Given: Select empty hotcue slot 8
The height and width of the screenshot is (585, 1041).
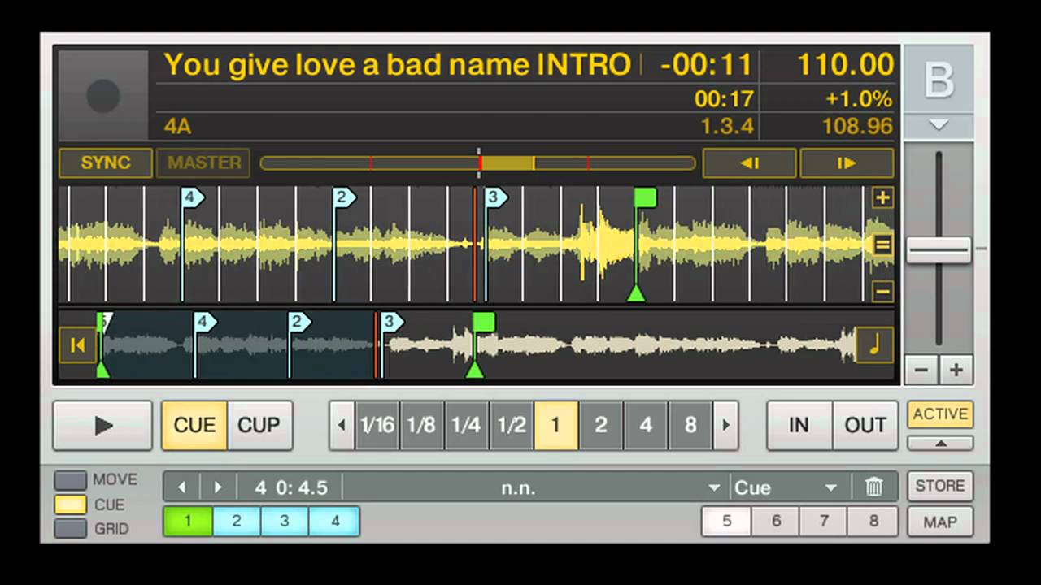Looking at the screenshot, I should pos(873,521).
